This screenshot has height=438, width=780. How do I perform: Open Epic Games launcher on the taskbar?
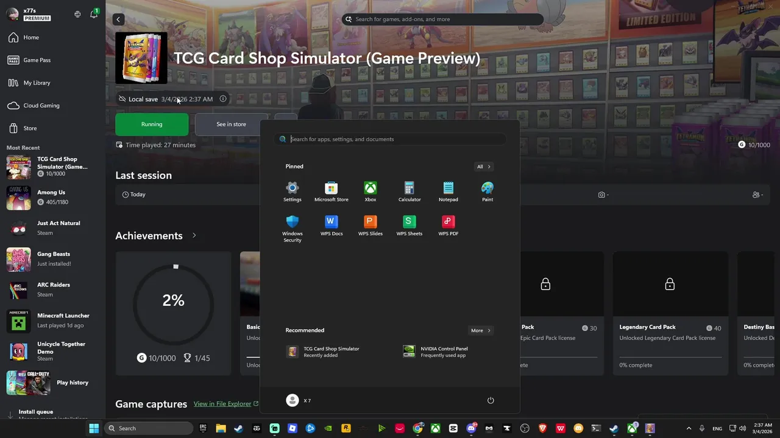coord(203,428)
